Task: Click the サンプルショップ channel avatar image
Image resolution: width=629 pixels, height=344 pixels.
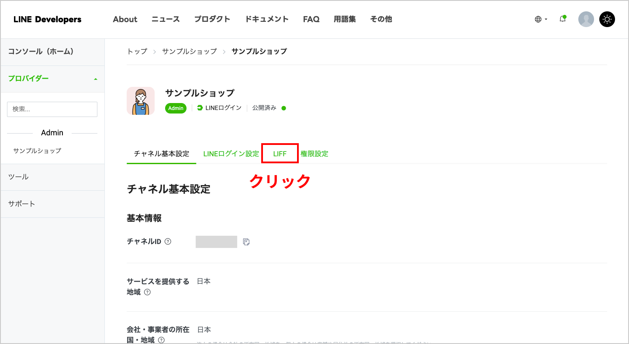Action: coord(141,101)
